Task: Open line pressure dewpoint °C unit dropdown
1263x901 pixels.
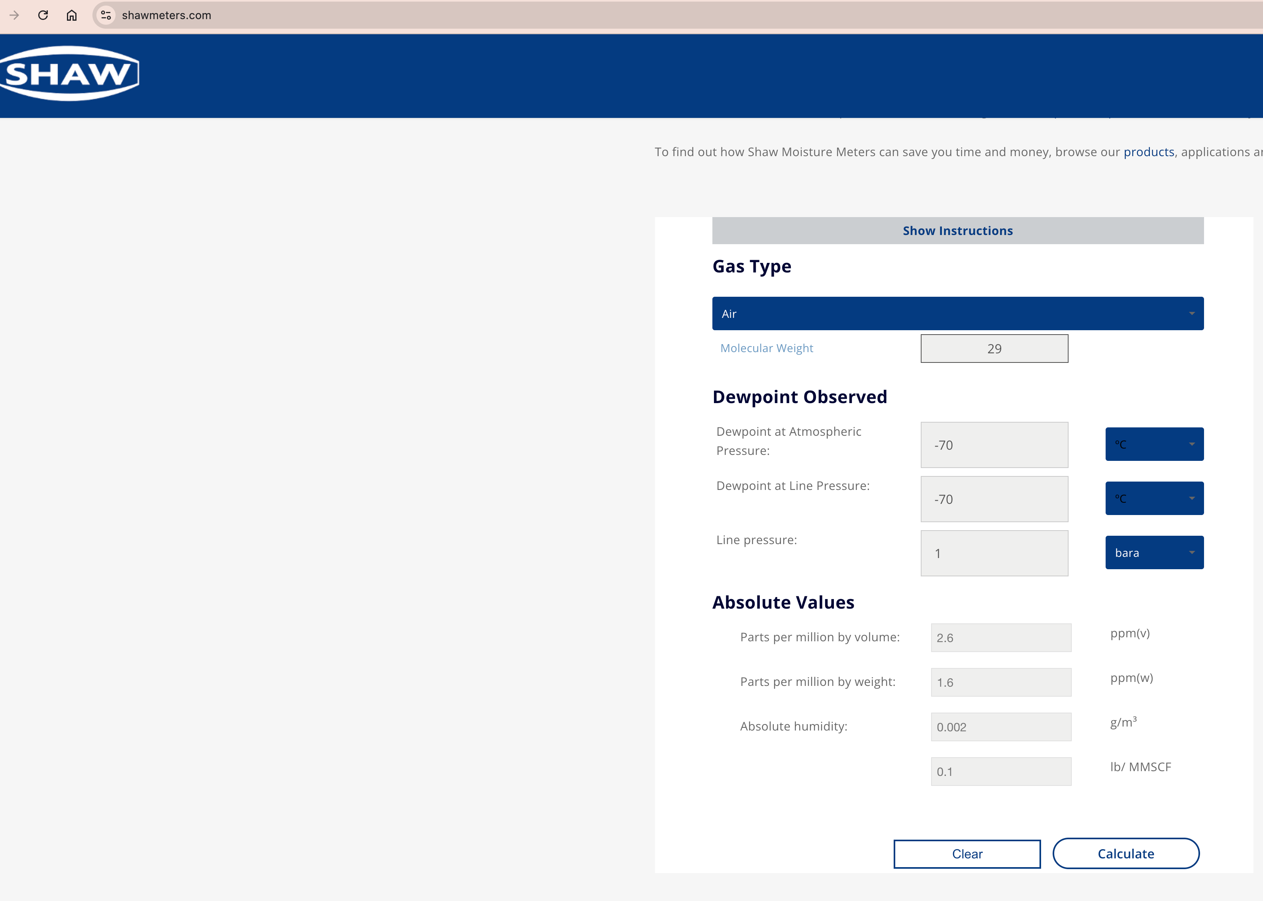Action: click(1154, 498)
